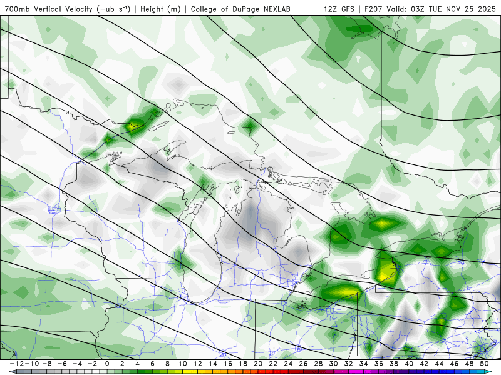The width and height of the screenshot is (501, 375).
Task: Click the '28' colorbar tick label
Action: point(318,364)
